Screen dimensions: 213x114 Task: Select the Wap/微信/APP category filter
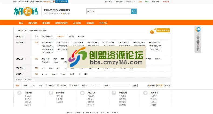48,53
